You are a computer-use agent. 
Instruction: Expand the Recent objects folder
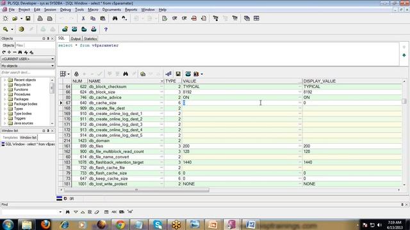[4, 80]
